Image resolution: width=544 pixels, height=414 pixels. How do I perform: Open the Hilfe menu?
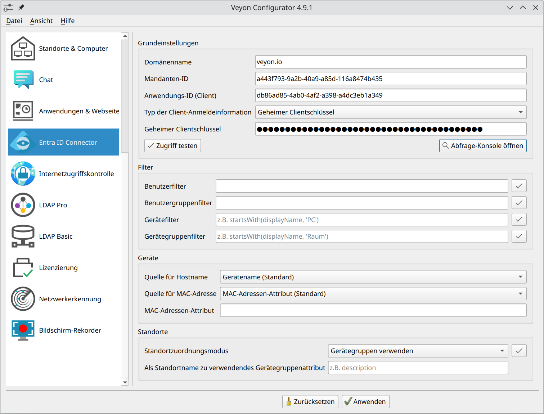[x=67, y=21]
